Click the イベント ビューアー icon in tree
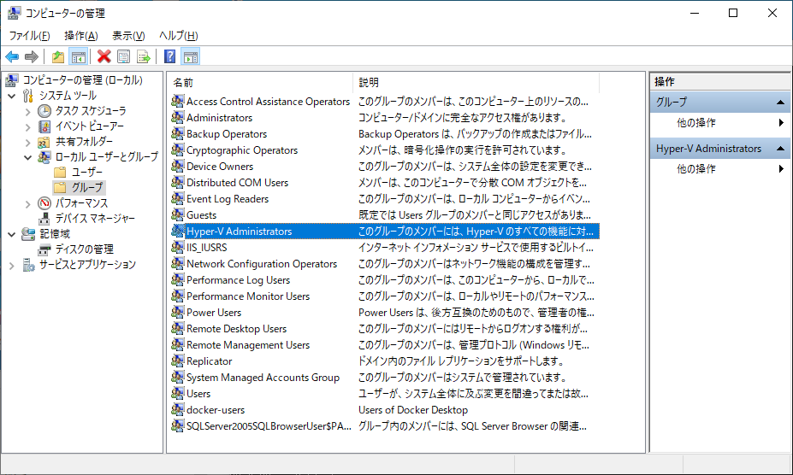This screenshot has height=475, width=793. pyautogui.click(x=44, y=126)
